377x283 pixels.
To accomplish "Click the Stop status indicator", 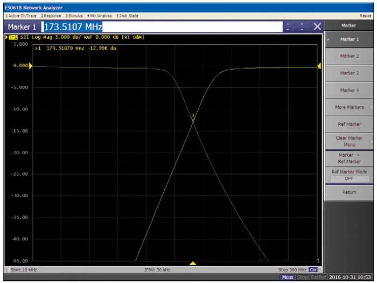I will tap(302, 277).
